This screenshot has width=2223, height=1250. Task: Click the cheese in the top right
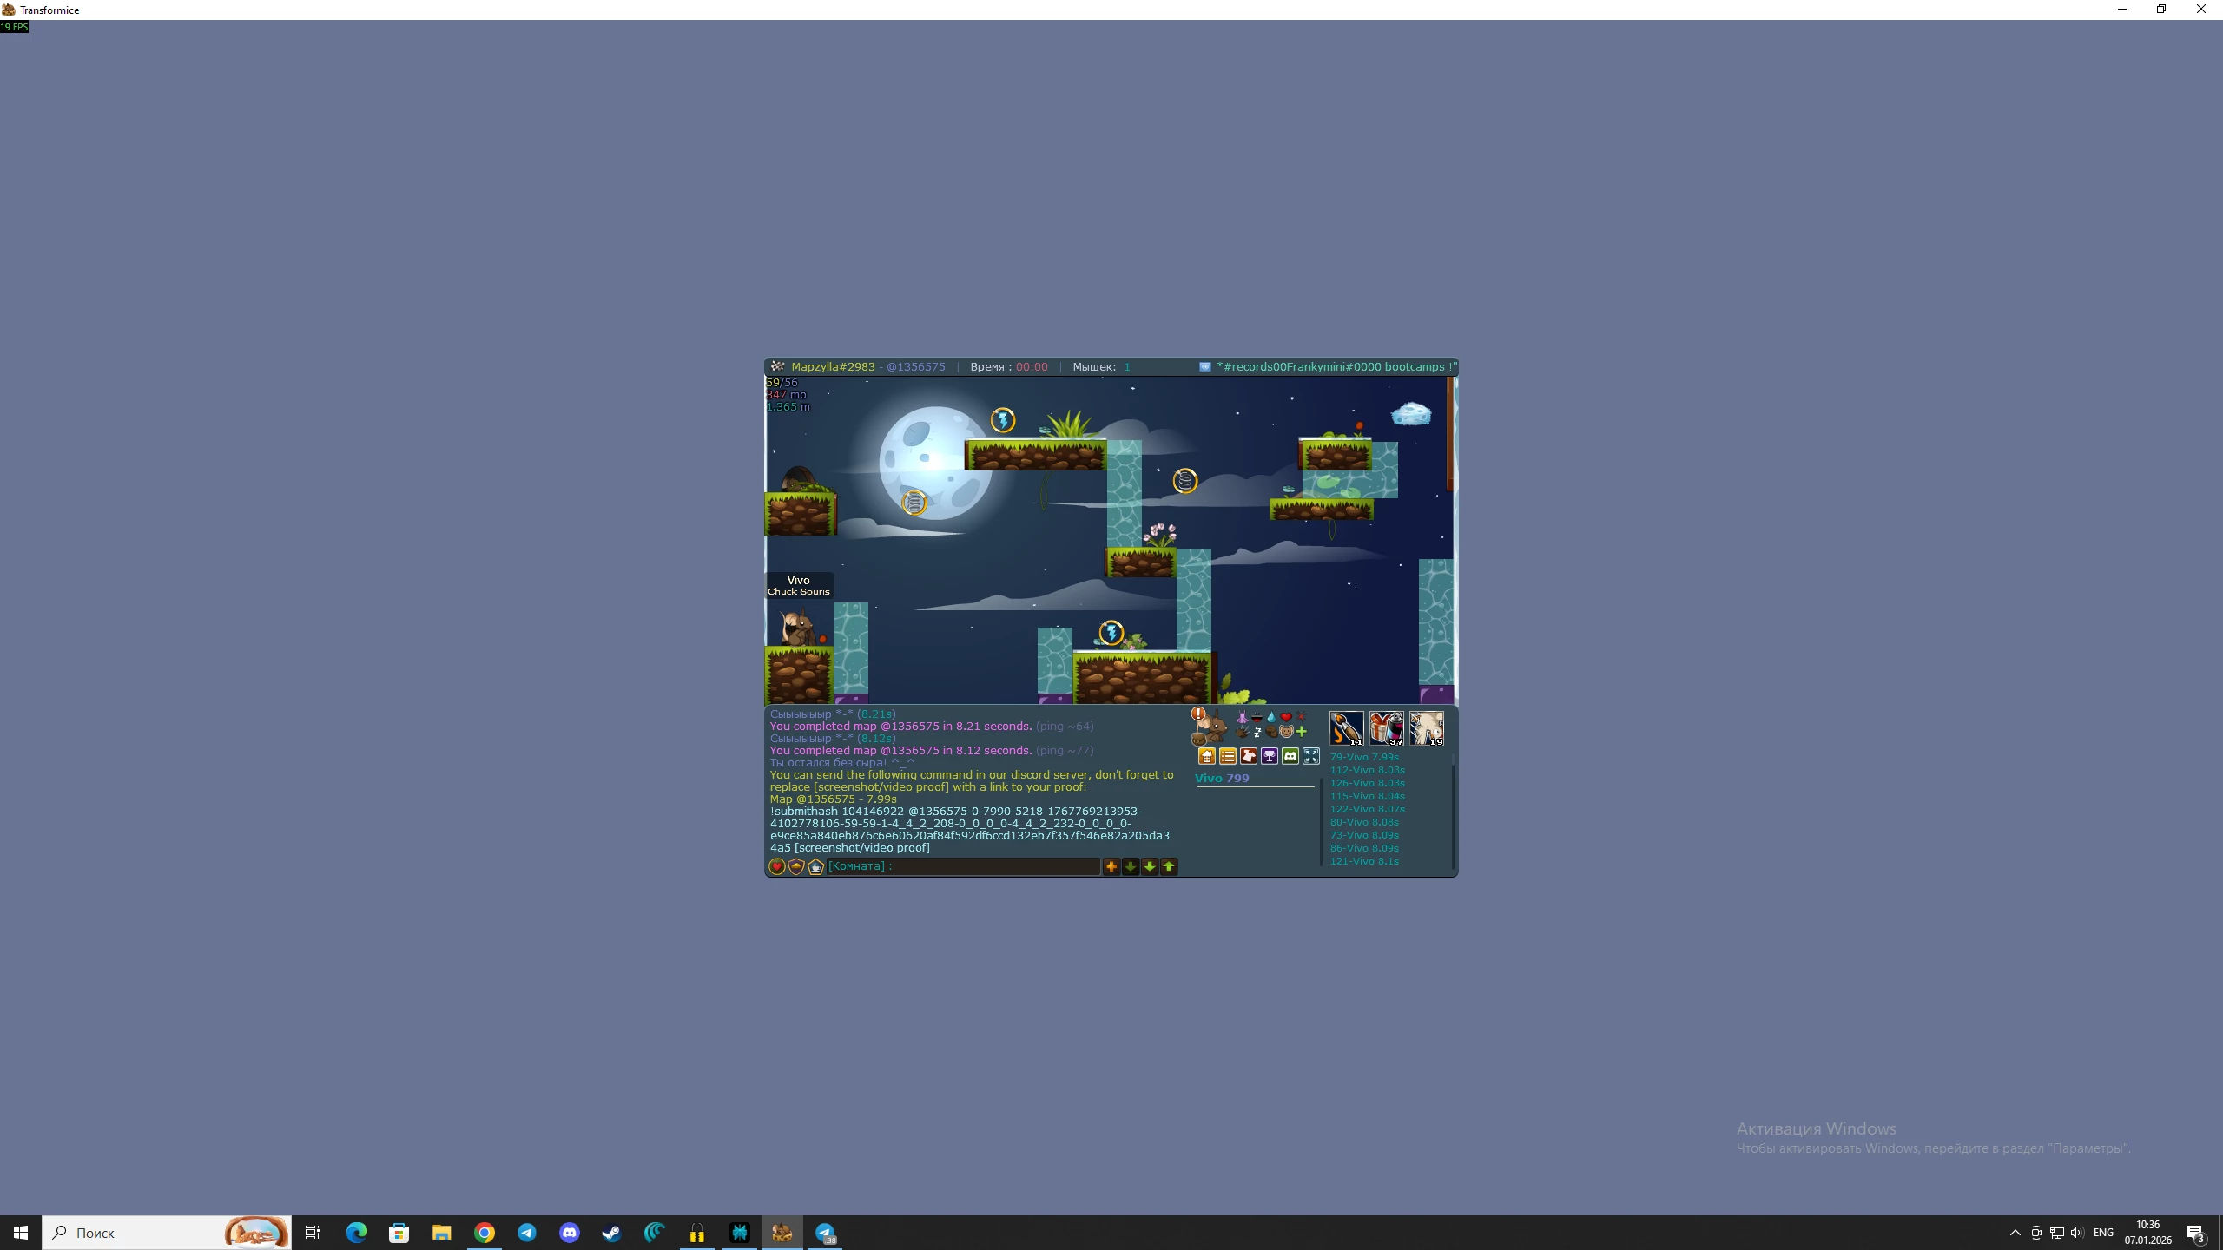[x=1412, y=413]
